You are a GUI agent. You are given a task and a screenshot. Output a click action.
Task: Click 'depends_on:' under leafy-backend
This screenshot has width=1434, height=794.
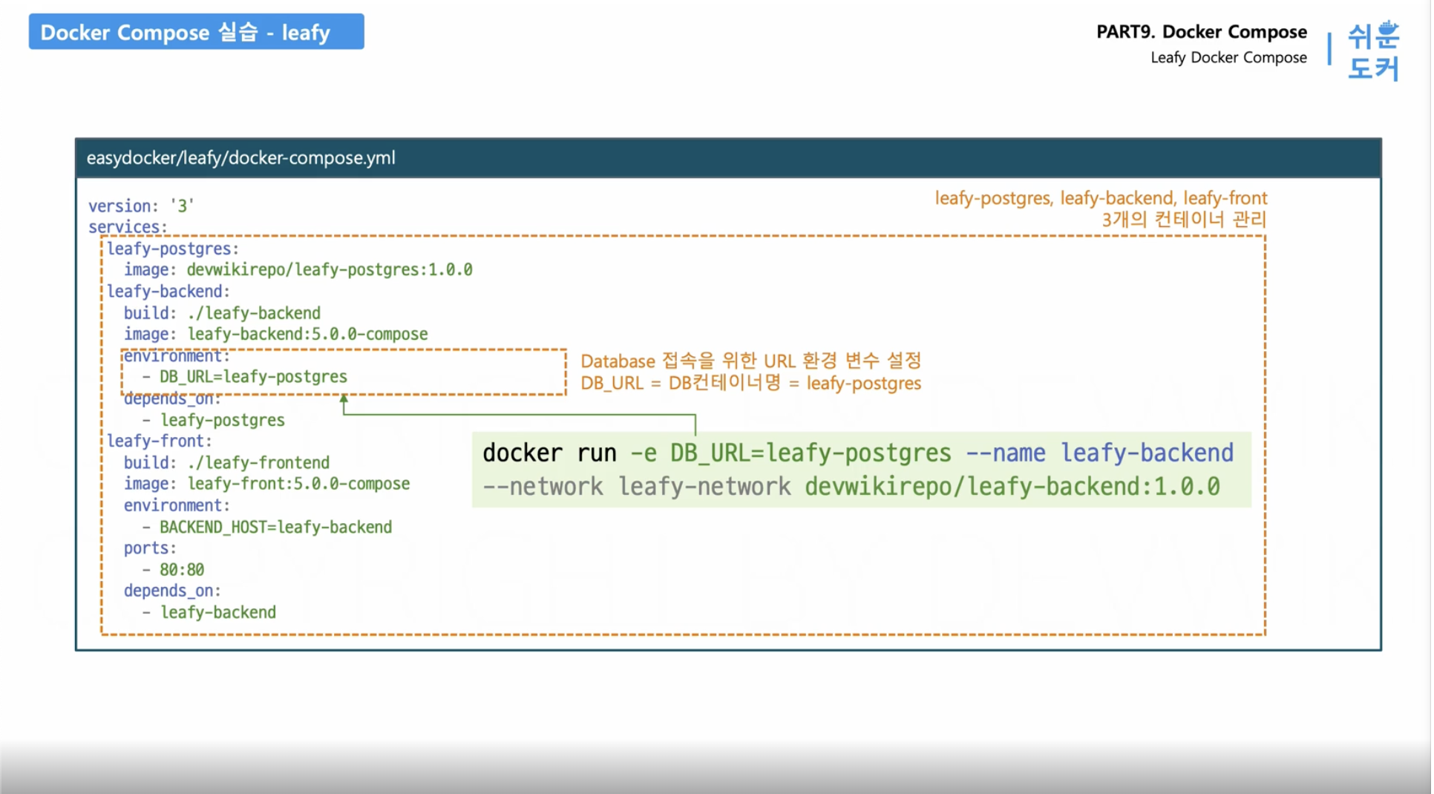pos(172,399)
